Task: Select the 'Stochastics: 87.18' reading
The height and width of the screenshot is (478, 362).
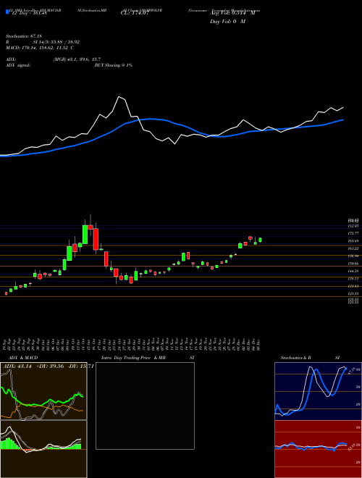Action: click(25, 36)
